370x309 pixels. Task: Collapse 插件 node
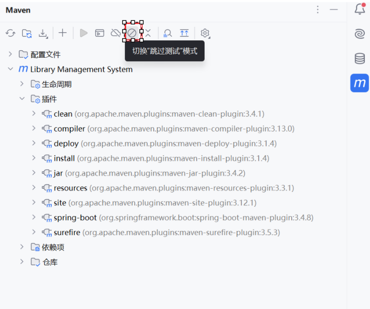coord(22,99)
